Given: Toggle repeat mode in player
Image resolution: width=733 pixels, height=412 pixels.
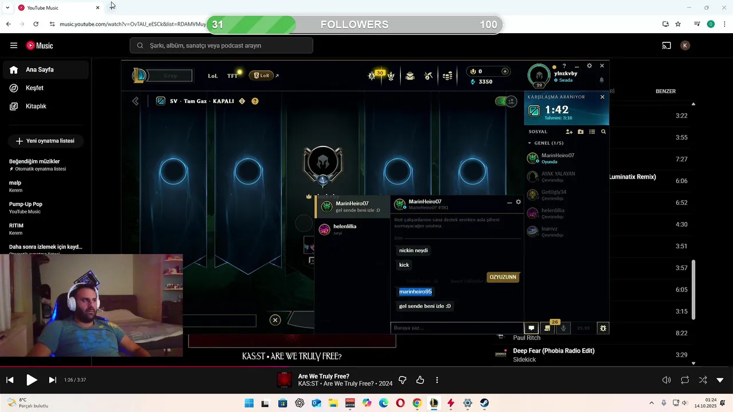Looking at the screenshot, I should (685, 380).
